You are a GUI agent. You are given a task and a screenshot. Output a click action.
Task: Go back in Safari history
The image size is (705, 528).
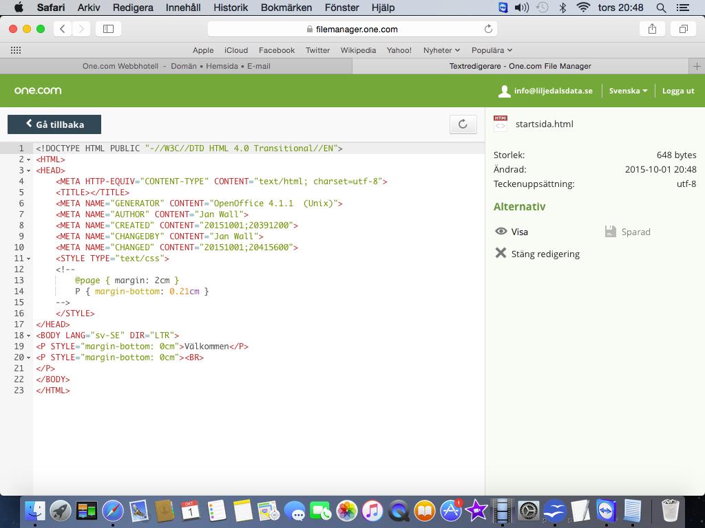(x=63, y=29)
